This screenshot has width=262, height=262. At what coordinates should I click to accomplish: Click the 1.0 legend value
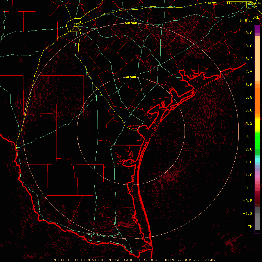click(x=249, y=175)
